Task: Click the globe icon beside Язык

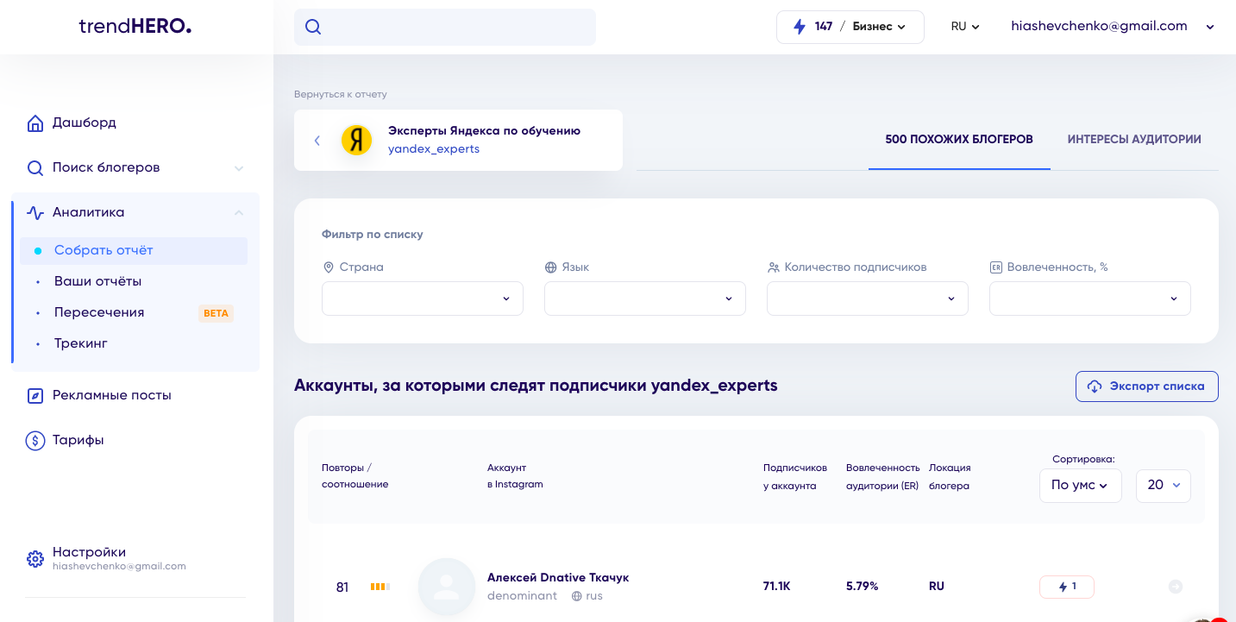Action: pos(550,267)
